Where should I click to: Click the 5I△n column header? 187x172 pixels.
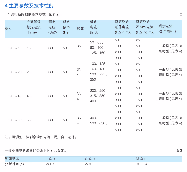point(141,158)
